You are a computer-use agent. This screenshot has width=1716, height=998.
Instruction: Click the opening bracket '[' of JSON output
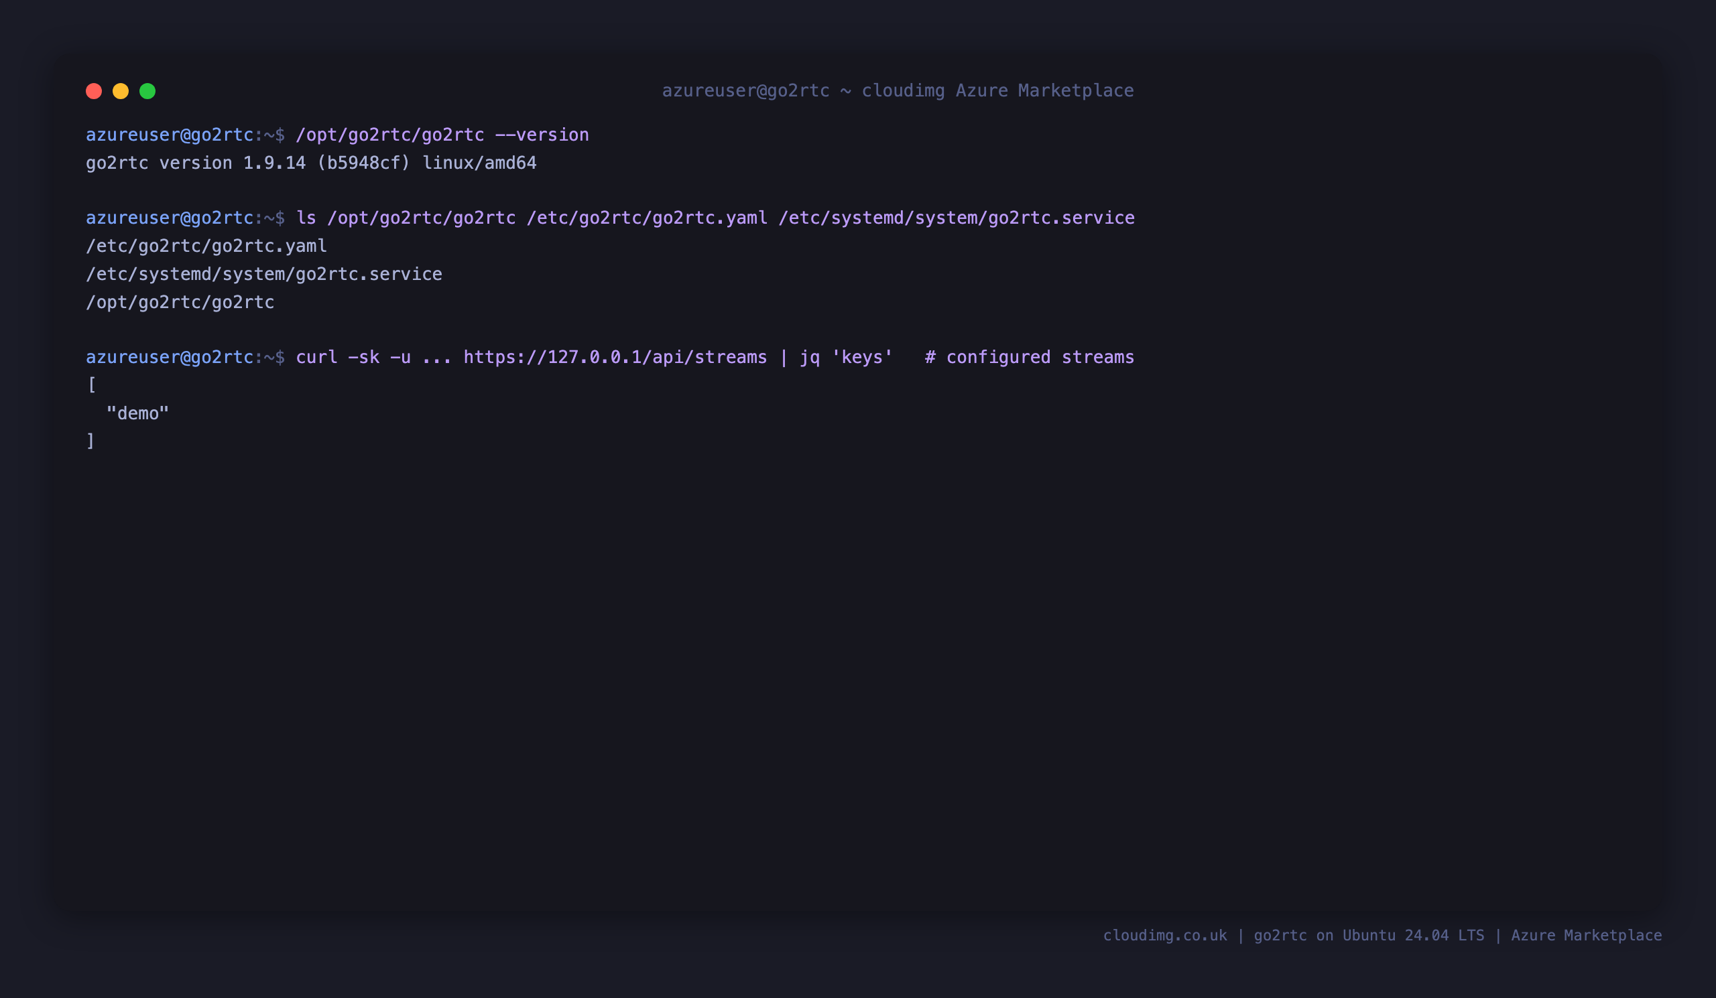pos(92,385)
